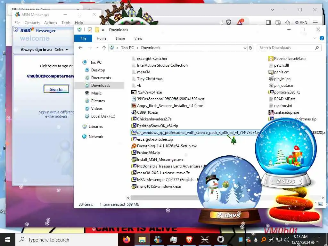Collapse the MSN Messenger header chevron icon

click(x=16, y=30)
